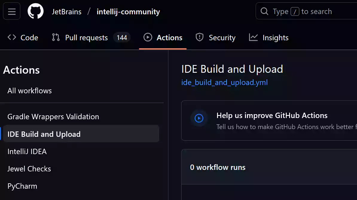Viewport: 357px width, 200px height.
Task: Click the Actions play-circle icon
Action: pos(148,38)
